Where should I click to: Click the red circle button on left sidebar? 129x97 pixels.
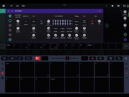point(2,73)
